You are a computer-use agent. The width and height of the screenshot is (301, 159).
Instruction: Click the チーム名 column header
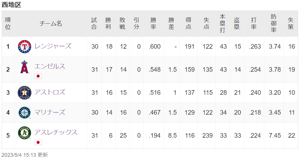pyautogui.click(x=51, y=24)
